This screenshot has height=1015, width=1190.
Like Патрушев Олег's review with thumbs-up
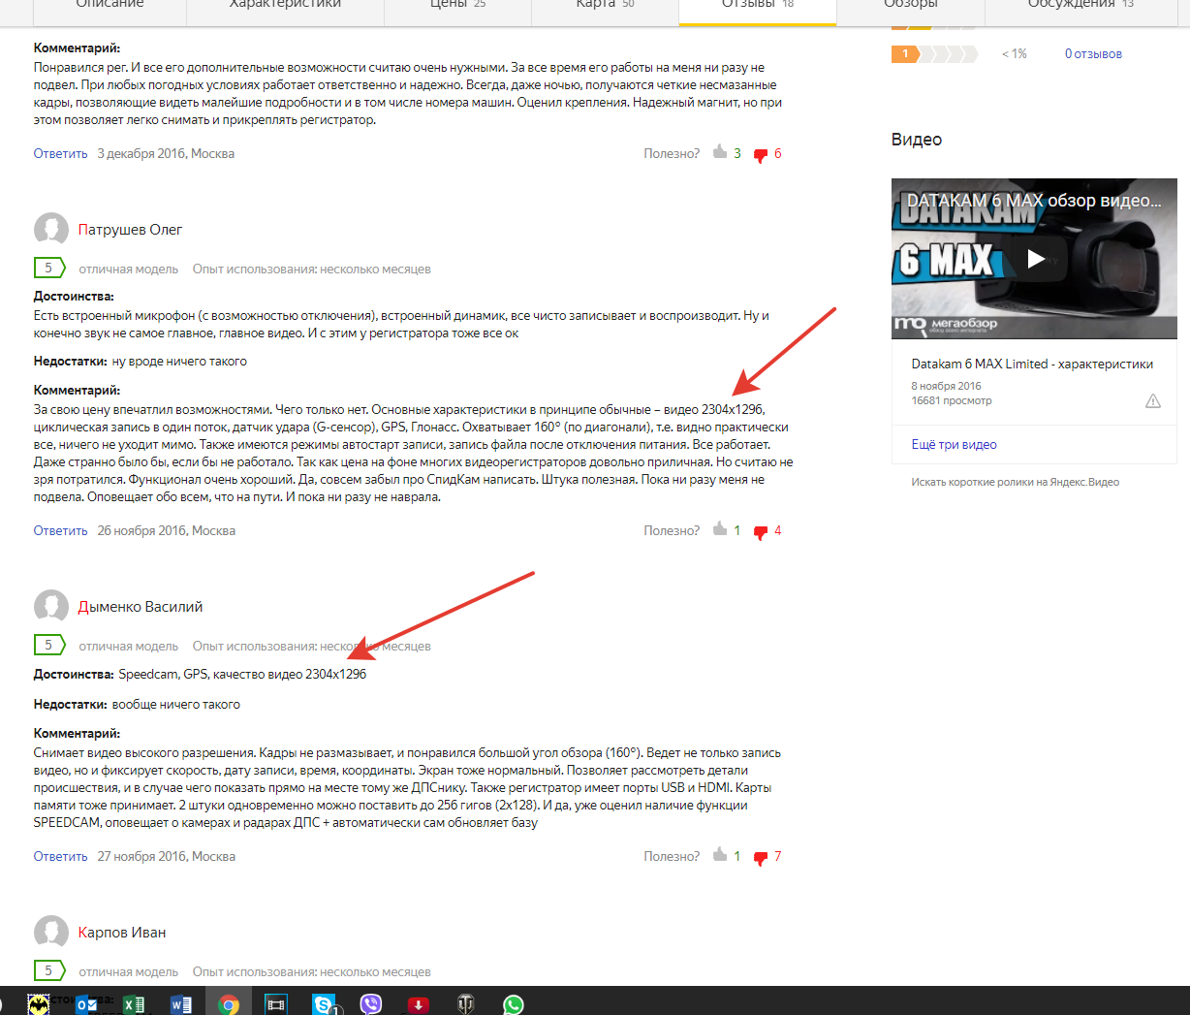(x=720, y=529)
